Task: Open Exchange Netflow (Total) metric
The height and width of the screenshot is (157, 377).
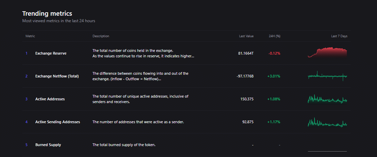Action: (57, 76)
